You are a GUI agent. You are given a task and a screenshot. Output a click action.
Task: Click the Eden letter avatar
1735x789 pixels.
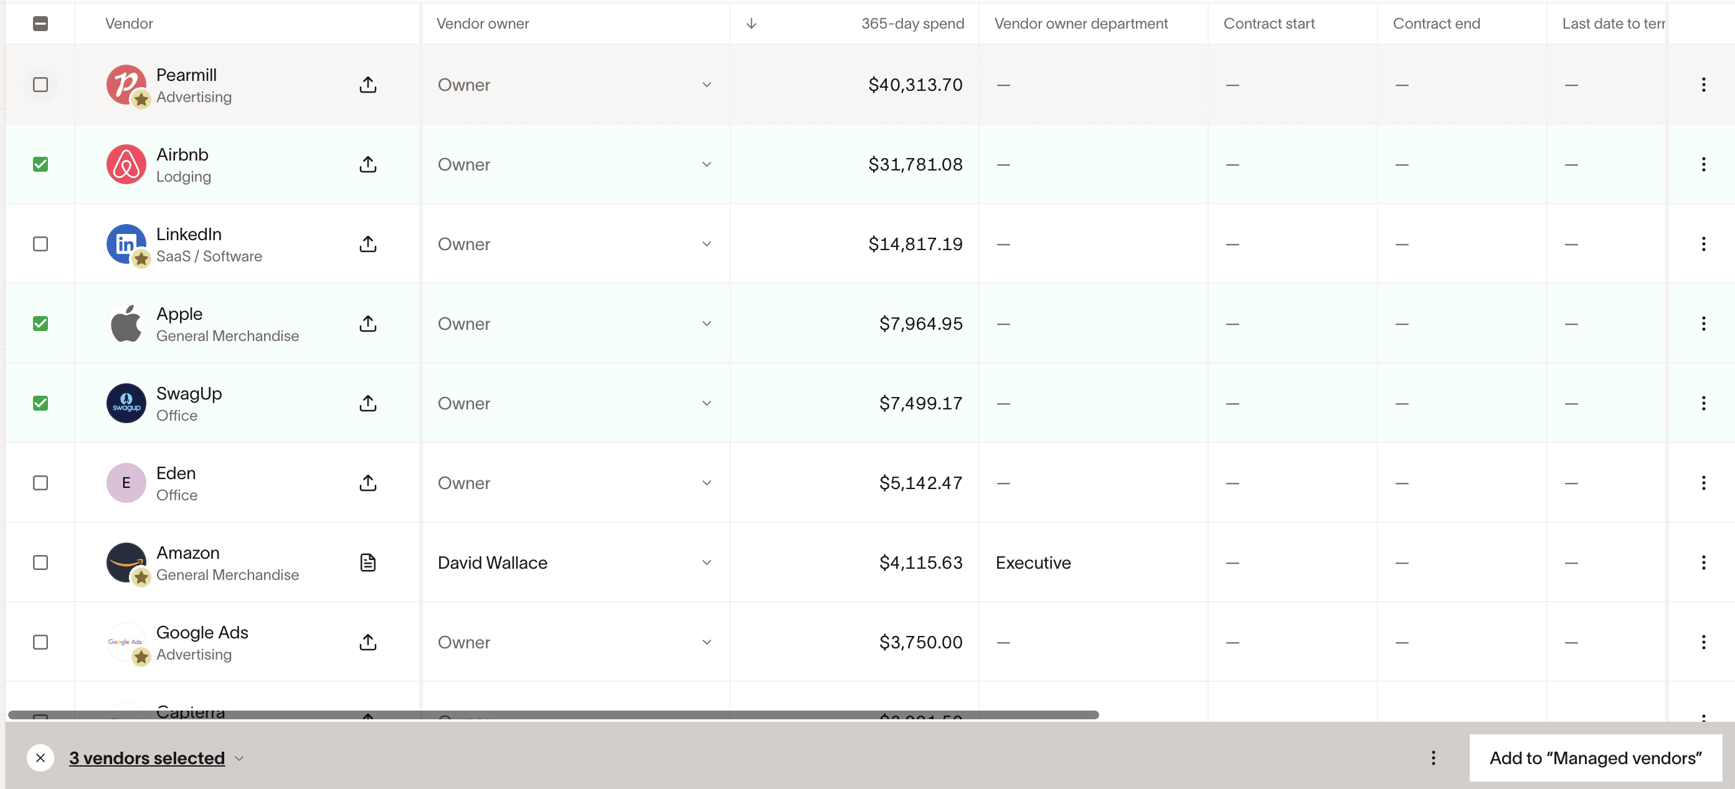[126, 483]
